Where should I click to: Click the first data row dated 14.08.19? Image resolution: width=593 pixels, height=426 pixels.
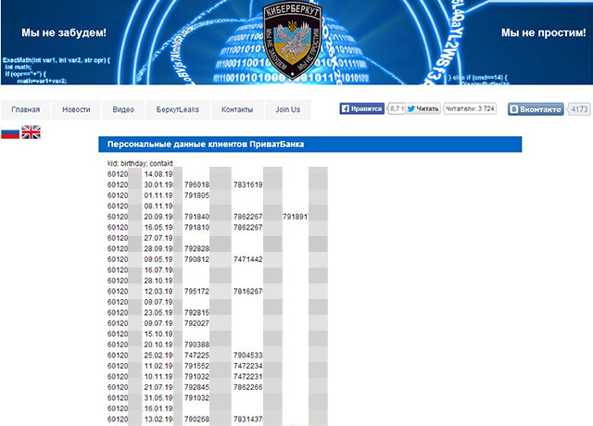pos(141,173)
